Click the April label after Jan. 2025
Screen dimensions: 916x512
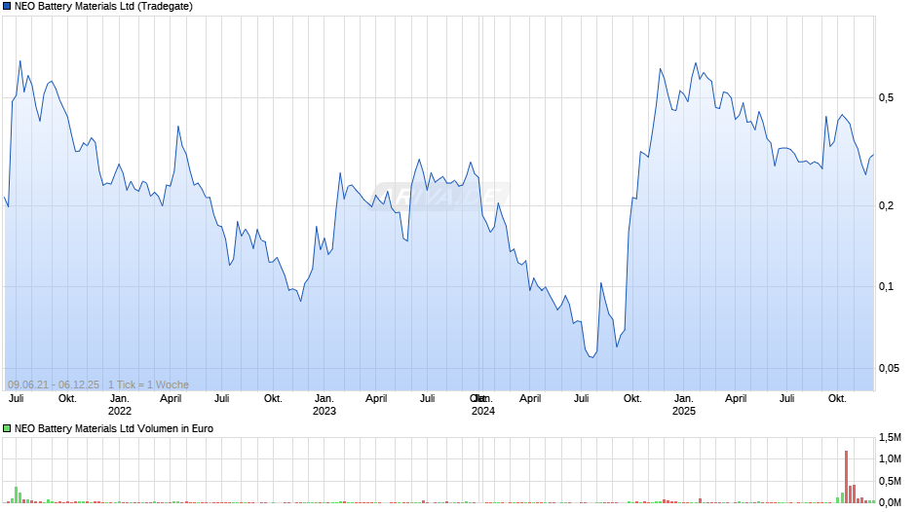click(736, 398)
